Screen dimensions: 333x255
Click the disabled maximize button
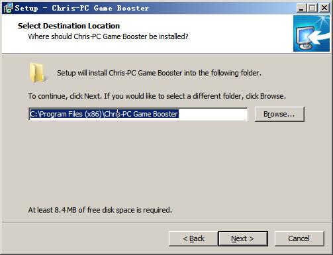(x=312, y=8)
